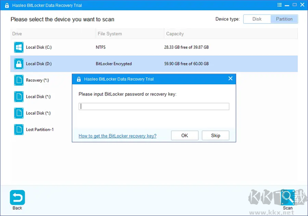Click the dialog title lock icon

point(79,79)
